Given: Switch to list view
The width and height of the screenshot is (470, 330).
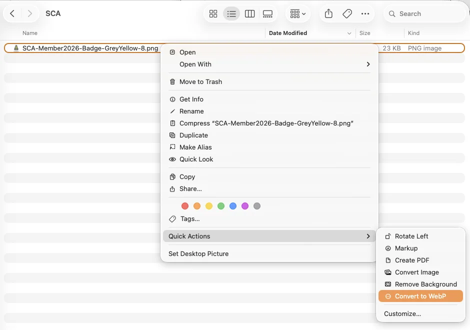Looking at the screenshot, I should (x=231, y=13).
